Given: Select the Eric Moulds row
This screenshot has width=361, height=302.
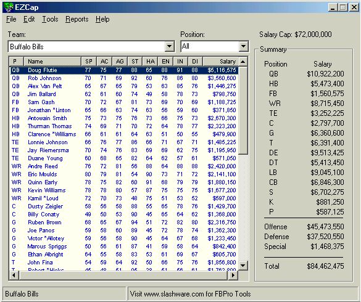Looking at the screenshot, I should (x=124, y=174).
